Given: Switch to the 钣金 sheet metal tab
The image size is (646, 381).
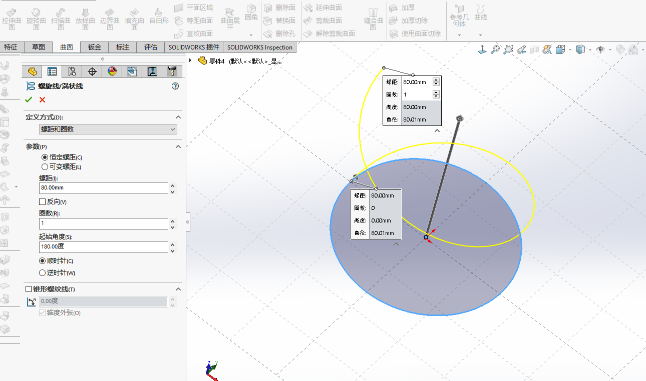Looking at the screenshot, I should click(x=95, y=47).
